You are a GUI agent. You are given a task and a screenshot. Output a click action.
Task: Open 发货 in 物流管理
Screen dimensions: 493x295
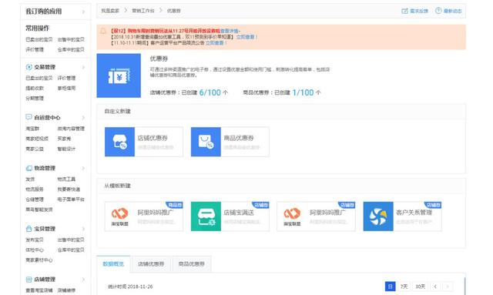[30, 179]
